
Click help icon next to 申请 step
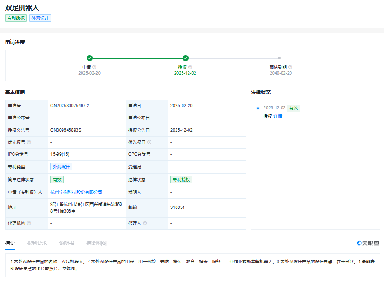coord(94,67)
